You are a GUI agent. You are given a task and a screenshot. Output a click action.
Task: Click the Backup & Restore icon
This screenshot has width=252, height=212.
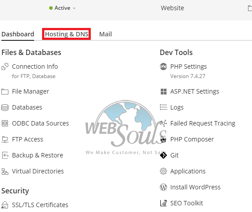click(5, 155)
